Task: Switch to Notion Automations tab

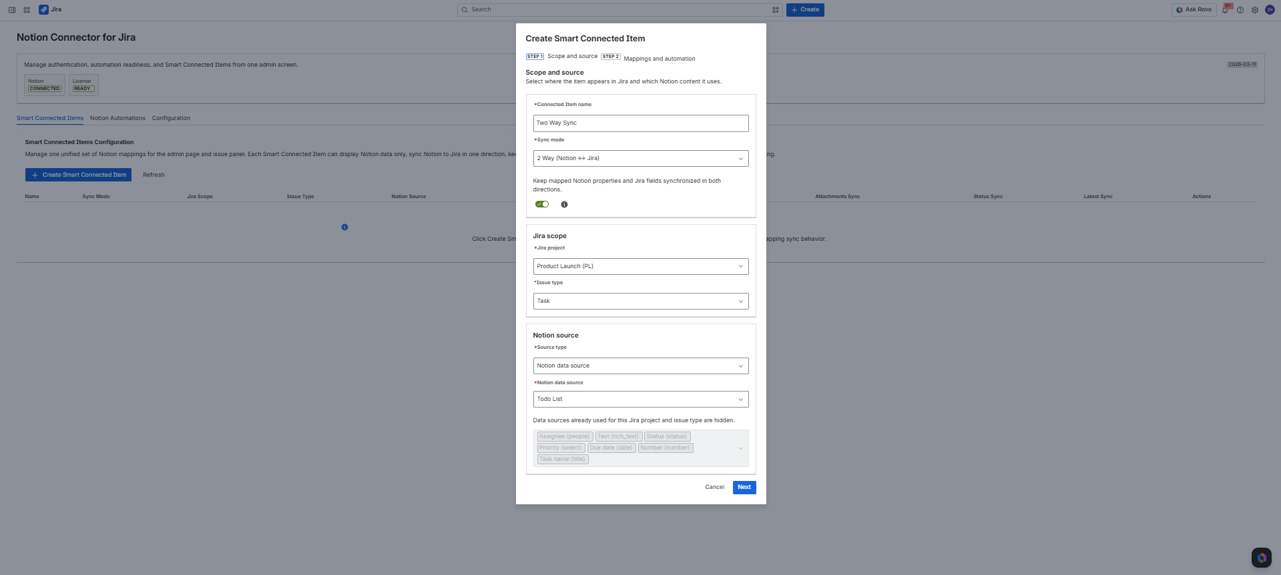Action: [x=117, y=118]
